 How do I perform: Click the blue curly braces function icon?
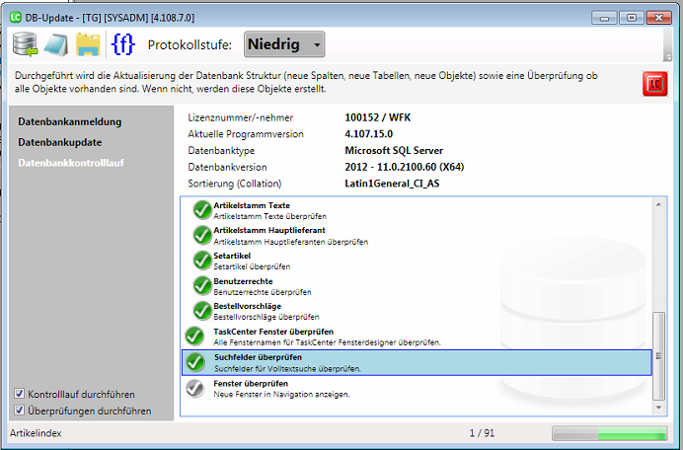click(x=122, y=45)
